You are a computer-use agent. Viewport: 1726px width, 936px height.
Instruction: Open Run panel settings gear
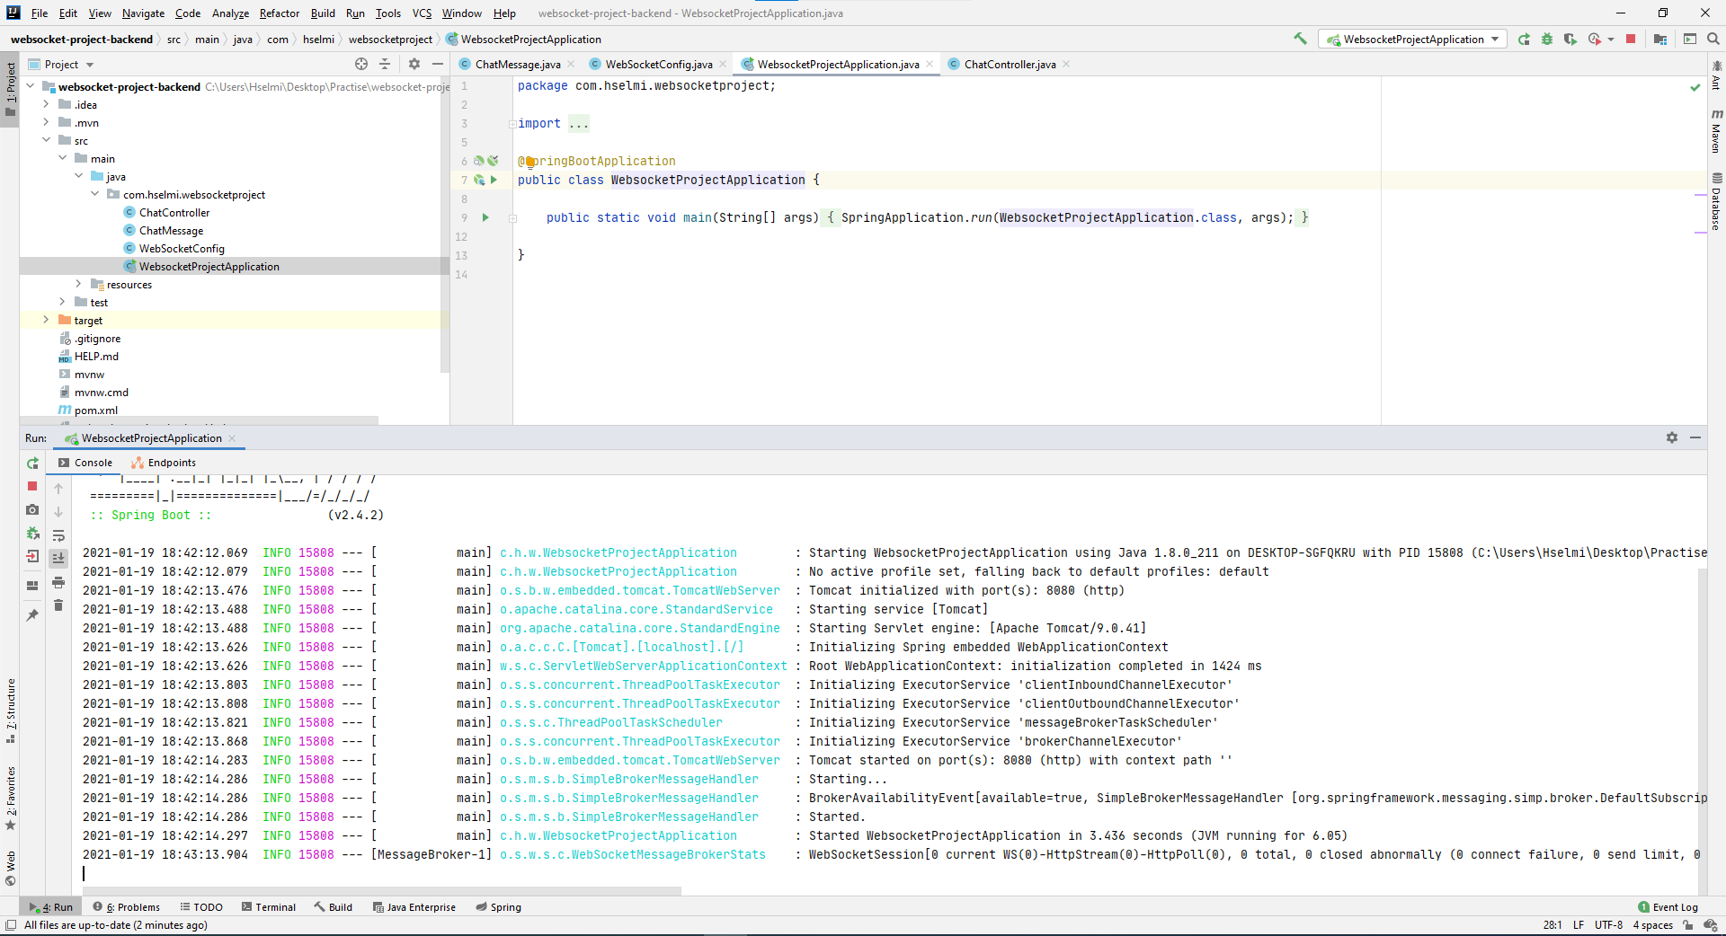pos(1672,437)
